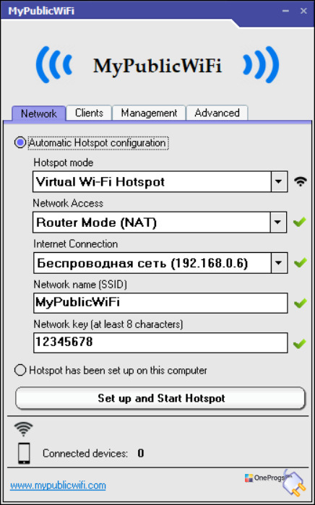Close the MyPublicWiFi window
Viewport: 315px width, 505px height.
(303, 11)
